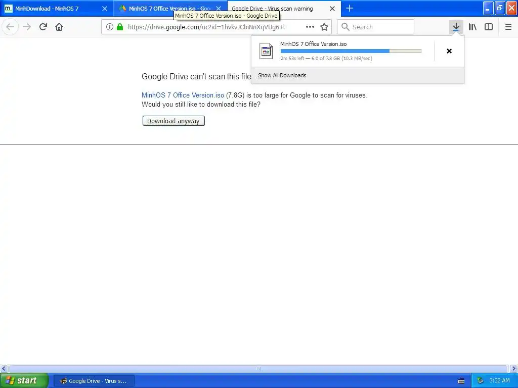The image size is (518, 388).
Task: Show site information icon in address bar
Action: point(110,27)
